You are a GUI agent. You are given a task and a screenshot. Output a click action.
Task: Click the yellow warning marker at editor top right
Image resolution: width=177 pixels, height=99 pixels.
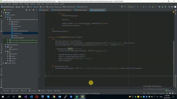pyautogui.click(x=173, y=12)
